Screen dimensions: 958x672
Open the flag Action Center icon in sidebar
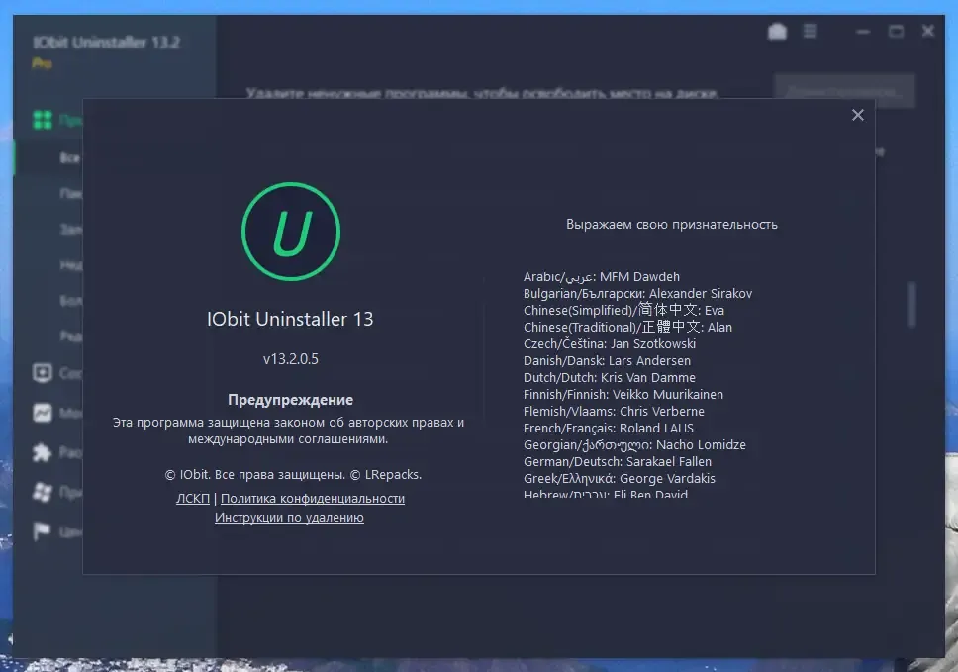click(x=42, y=531)
